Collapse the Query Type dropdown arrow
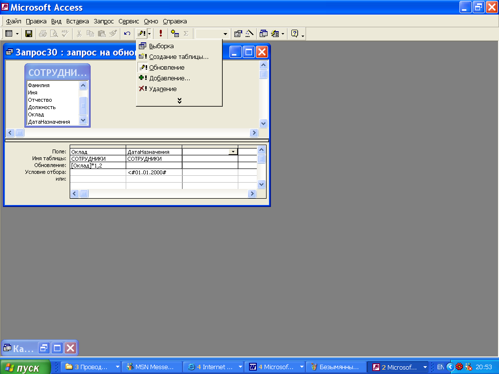 (149, 34)
